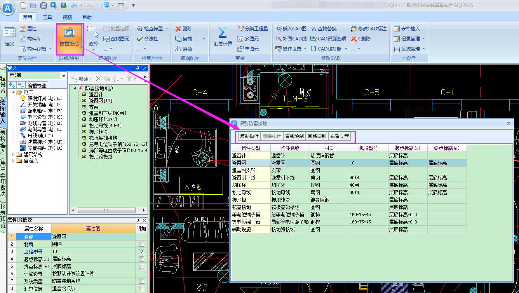519x293 pixels.
Task: Toggle 附加 checkbox for 汇总信息 row
Action: coord(141,289)
